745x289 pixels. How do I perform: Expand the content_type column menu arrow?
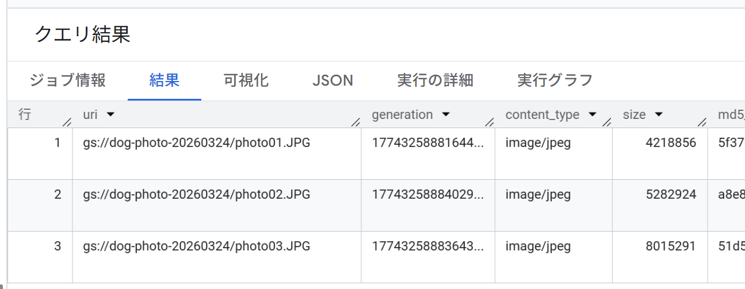click(592, 115)
